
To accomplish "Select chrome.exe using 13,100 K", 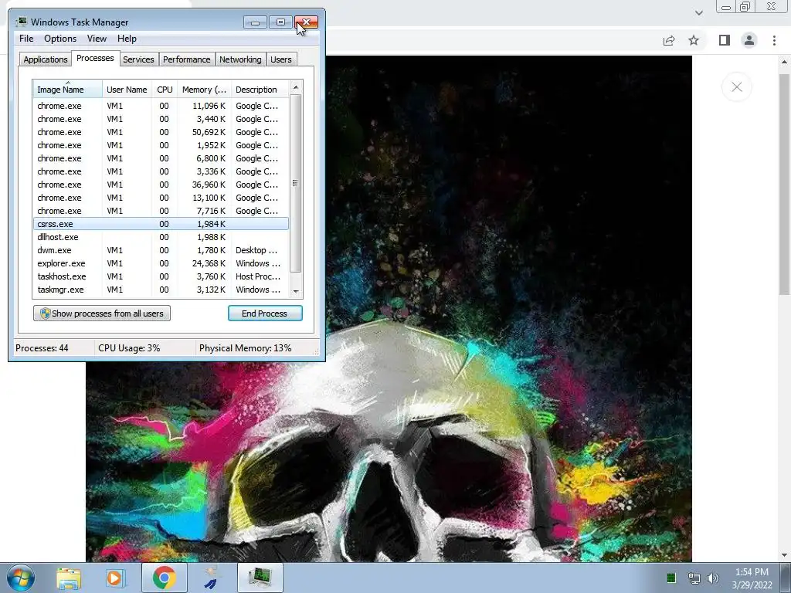I will pyautogui.click(x=161, y=198).
